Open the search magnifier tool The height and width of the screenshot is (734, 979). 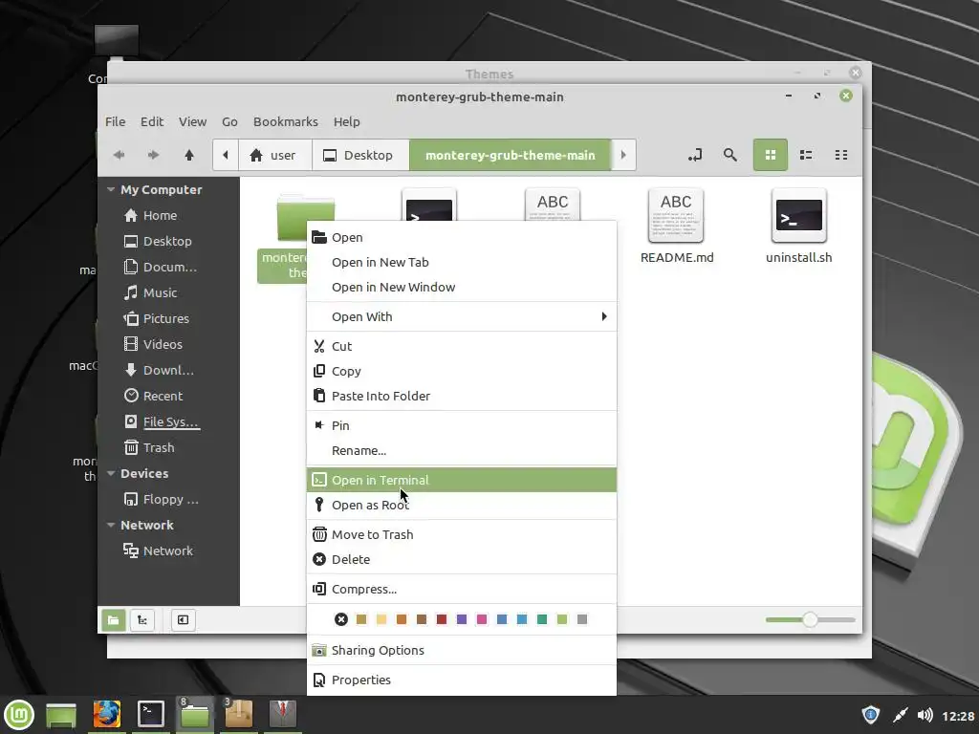click(729, 155)
